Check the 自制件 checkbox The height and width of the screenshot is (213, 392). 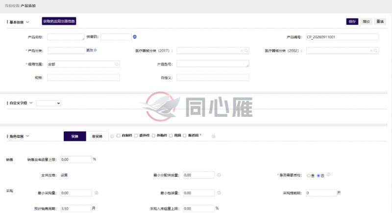click(119, 135)
